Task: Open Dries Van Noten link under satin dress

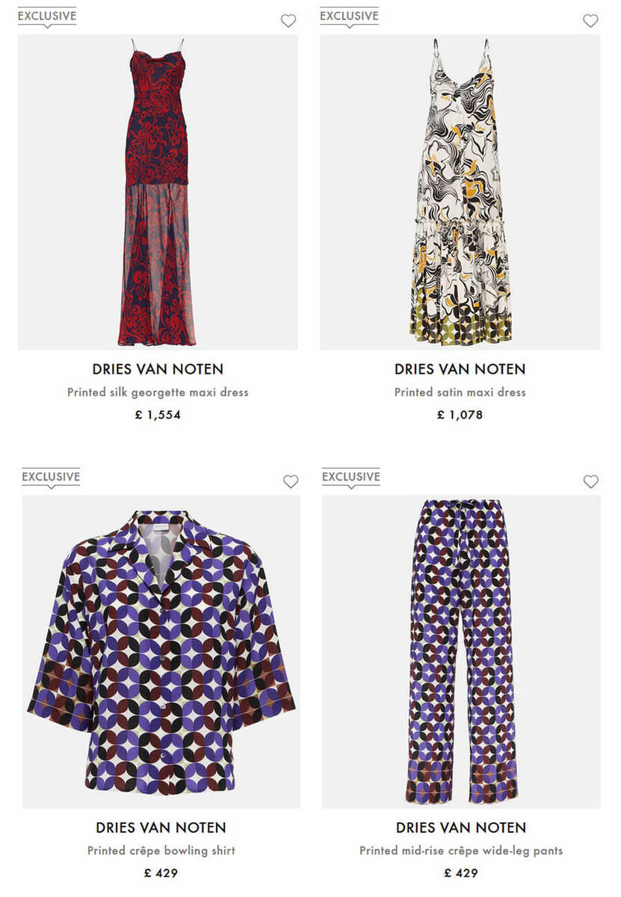Action: tap(460, 369)
